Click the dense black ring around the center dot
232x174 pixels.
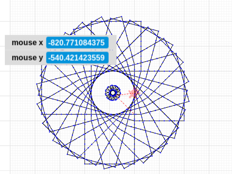(113, 93)
